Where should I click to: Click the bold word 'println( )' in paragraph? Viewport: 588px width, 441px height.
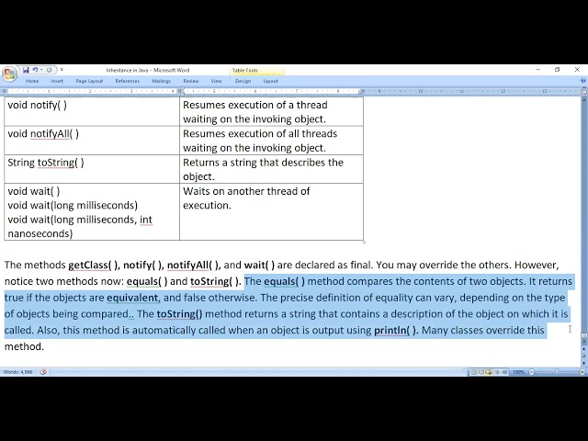point(395,331)
